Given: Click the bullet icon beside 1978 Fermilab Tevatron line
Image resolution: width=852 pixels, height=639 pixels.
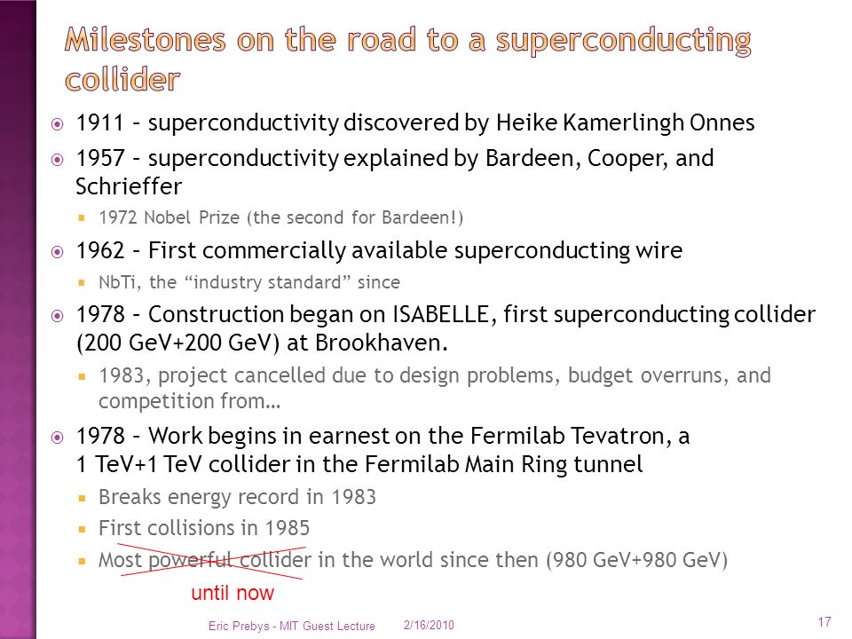Looking at the screenshot, I should coord(57,438).
